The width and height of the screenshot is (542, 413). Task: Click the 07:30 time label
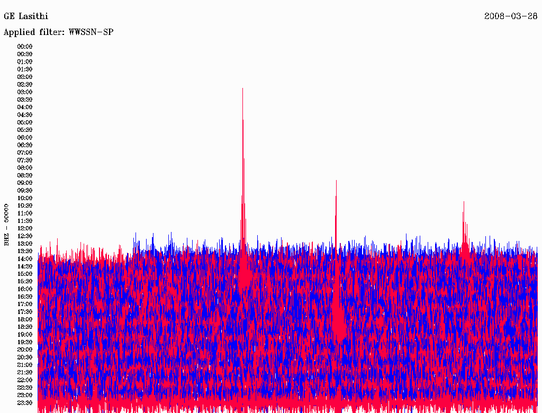[x=25, y=160]
